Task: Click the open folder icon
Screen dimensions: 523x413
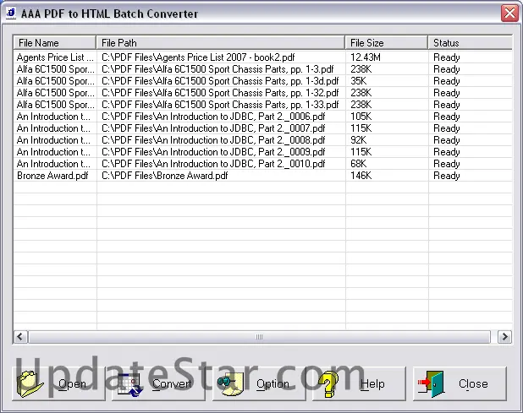Action: 30,384
